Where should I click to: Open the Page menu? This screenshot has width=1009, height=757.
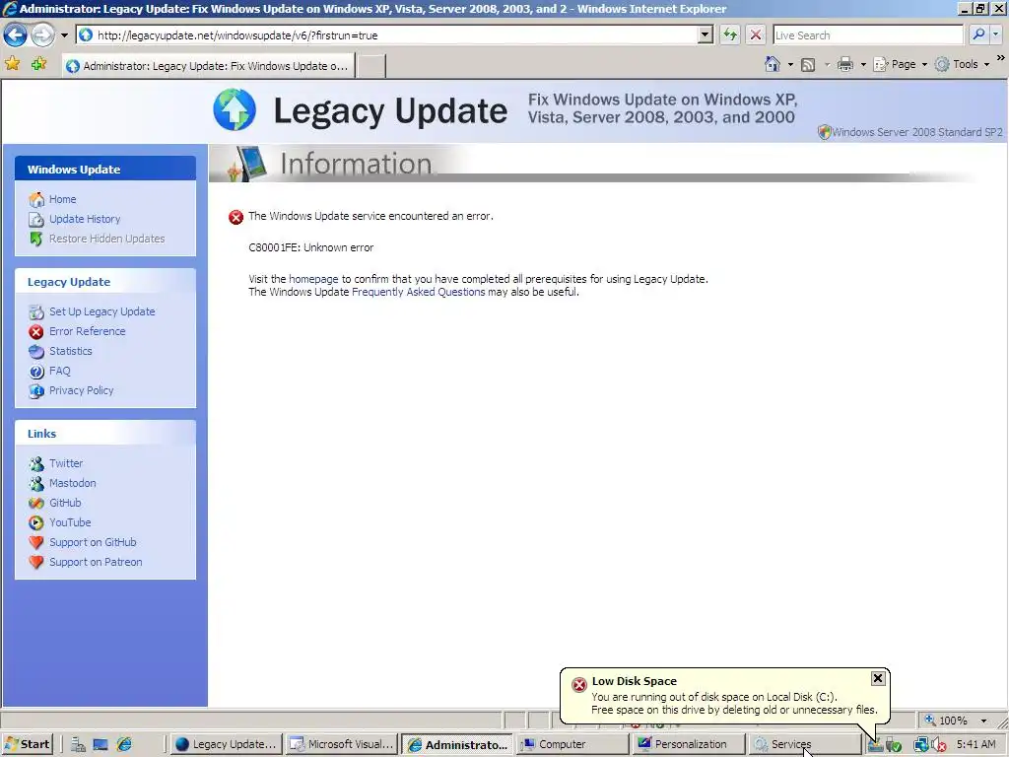click(x=901, y=64)
